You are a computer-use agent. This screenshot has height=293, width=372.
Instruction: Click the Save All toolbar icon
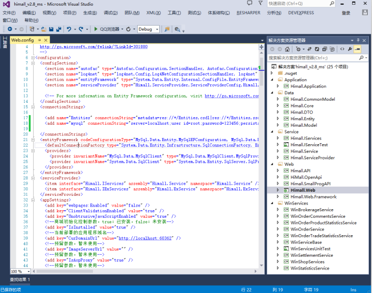tap(58, 29)
